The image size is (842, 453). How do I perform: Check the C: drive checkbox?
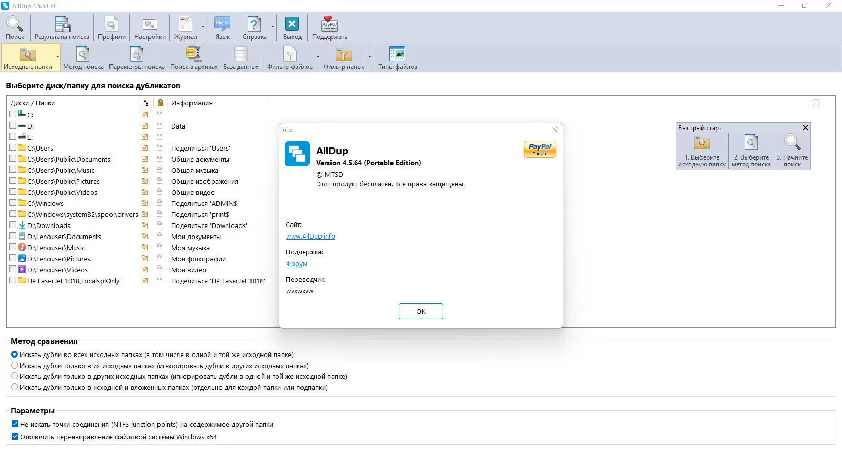coord(13,114)
